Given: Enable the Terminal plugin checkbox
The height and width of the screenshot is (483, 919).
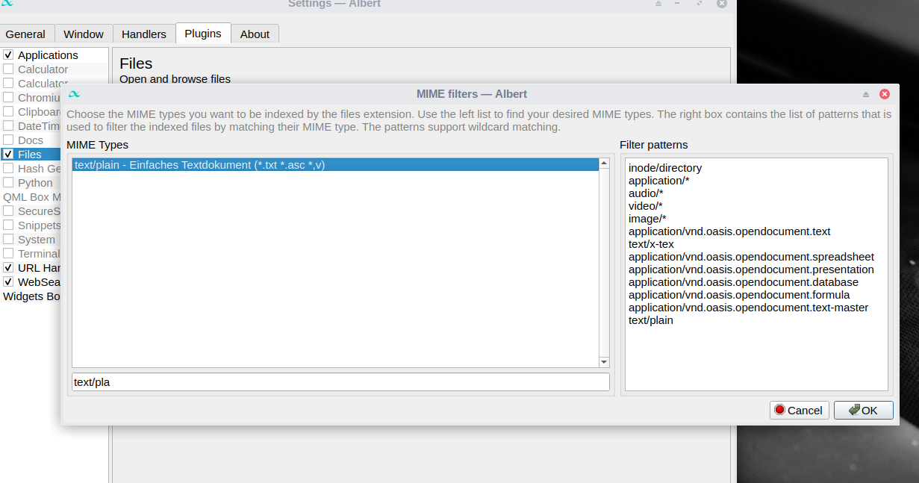Looking at the screenshot, I should [x=8, y=254].
